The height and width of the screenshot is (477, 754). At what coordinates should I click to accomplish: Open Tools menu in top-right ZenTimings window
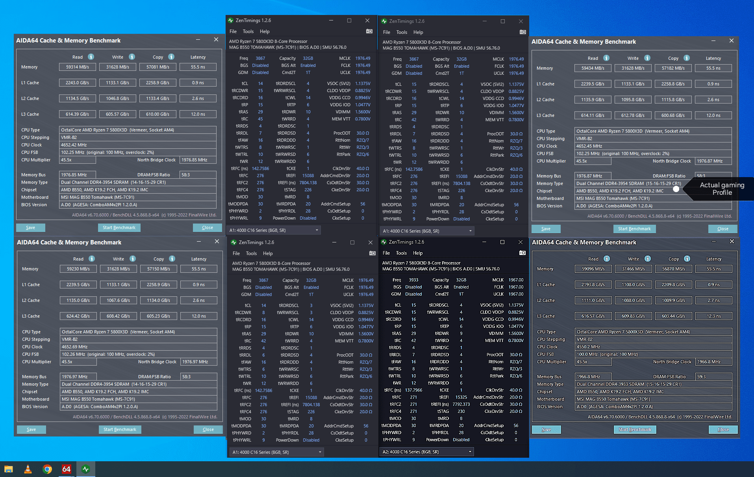[402, 32]
